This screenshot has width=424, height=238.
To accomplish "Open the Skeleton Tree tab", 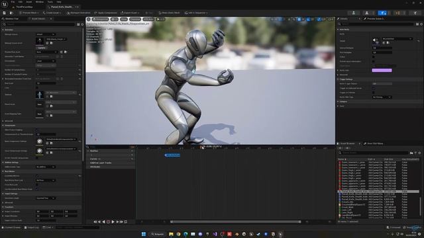I will [11, 19].
